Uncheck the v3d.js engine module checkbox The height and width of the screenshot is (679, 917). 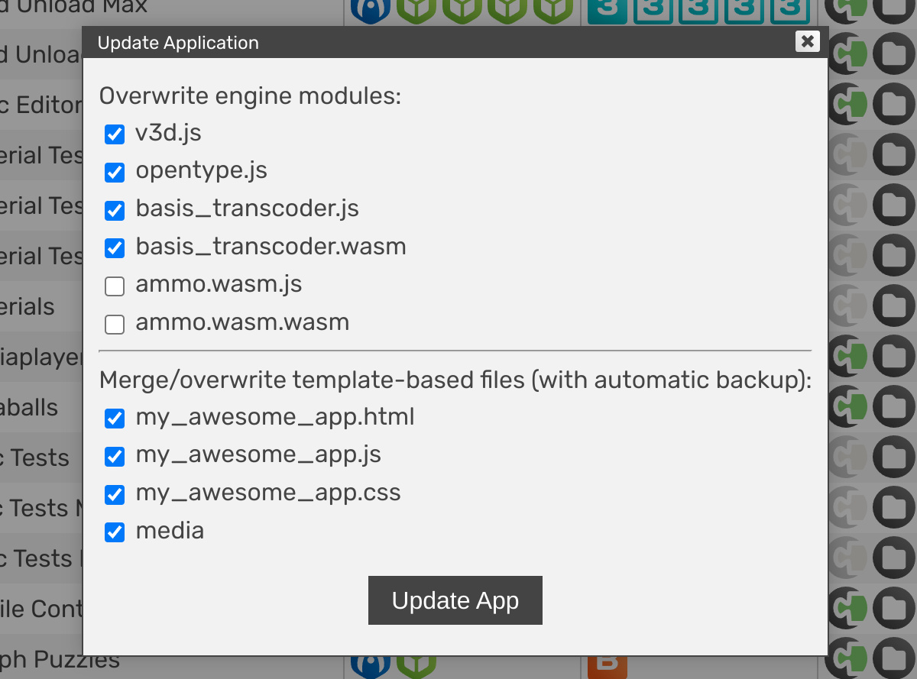(x=115, y=135)
